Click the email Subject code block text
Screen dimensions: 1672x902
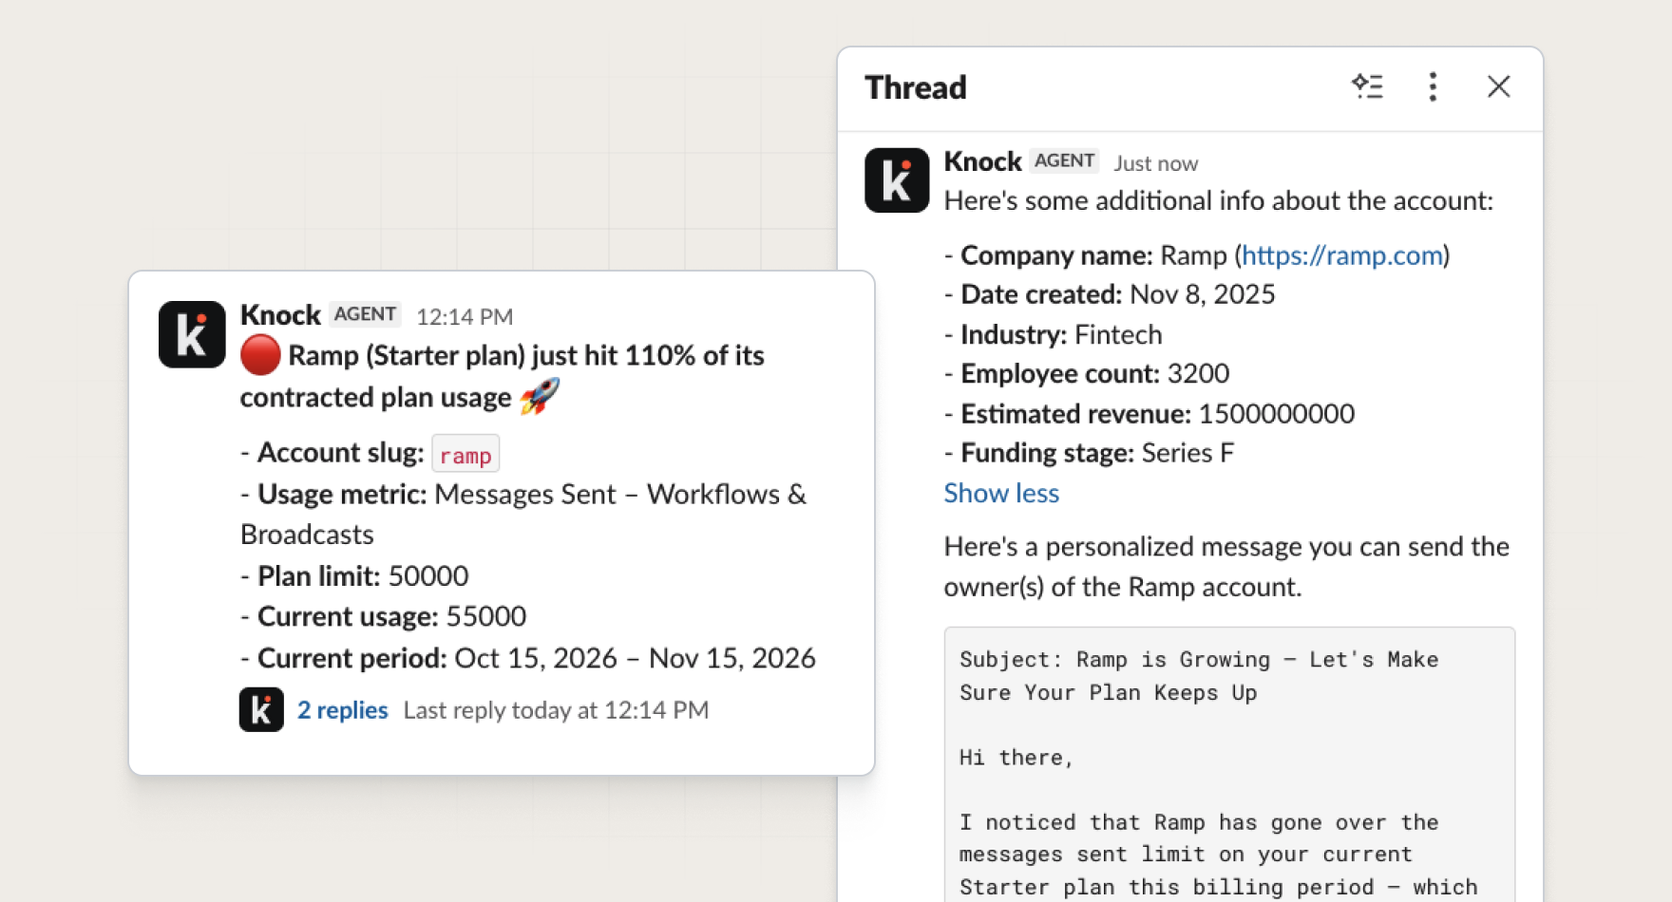(1199, 676)
